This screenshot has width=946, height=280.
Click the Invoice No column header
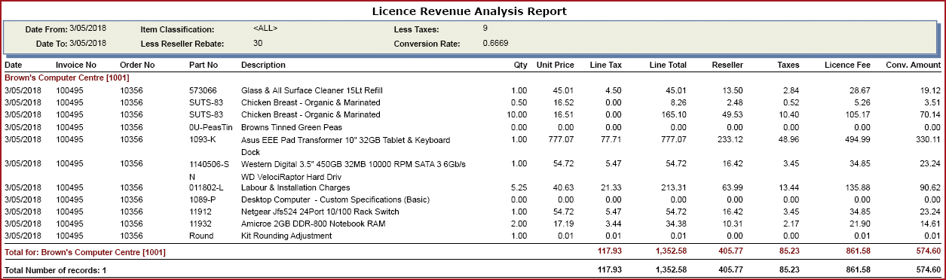pyautogui.click(x=77, y=65)
